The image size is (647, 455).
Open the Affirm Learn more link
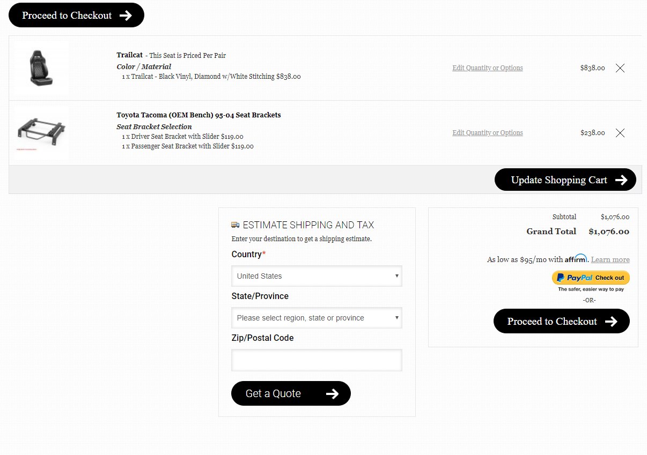[611, 259]
